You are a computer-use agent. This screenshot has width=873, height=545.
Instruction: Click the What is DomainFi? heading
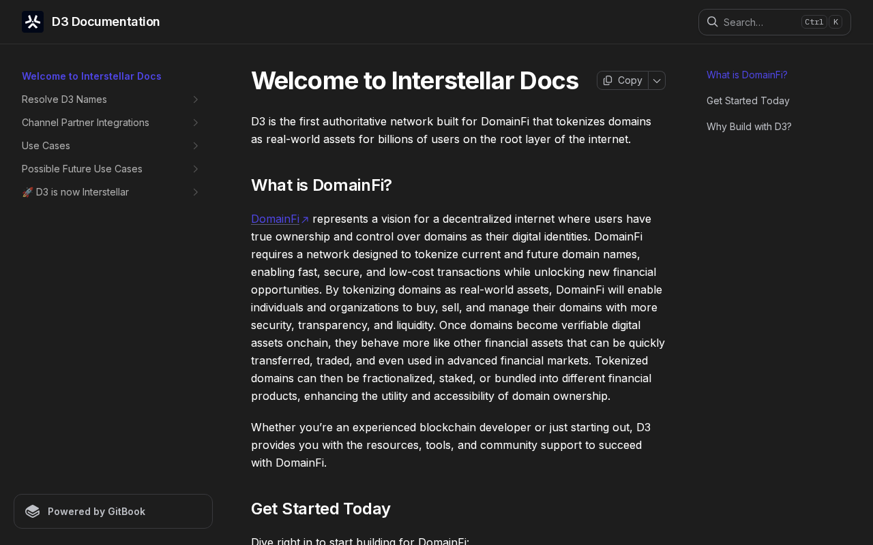(x=321, y=185)
